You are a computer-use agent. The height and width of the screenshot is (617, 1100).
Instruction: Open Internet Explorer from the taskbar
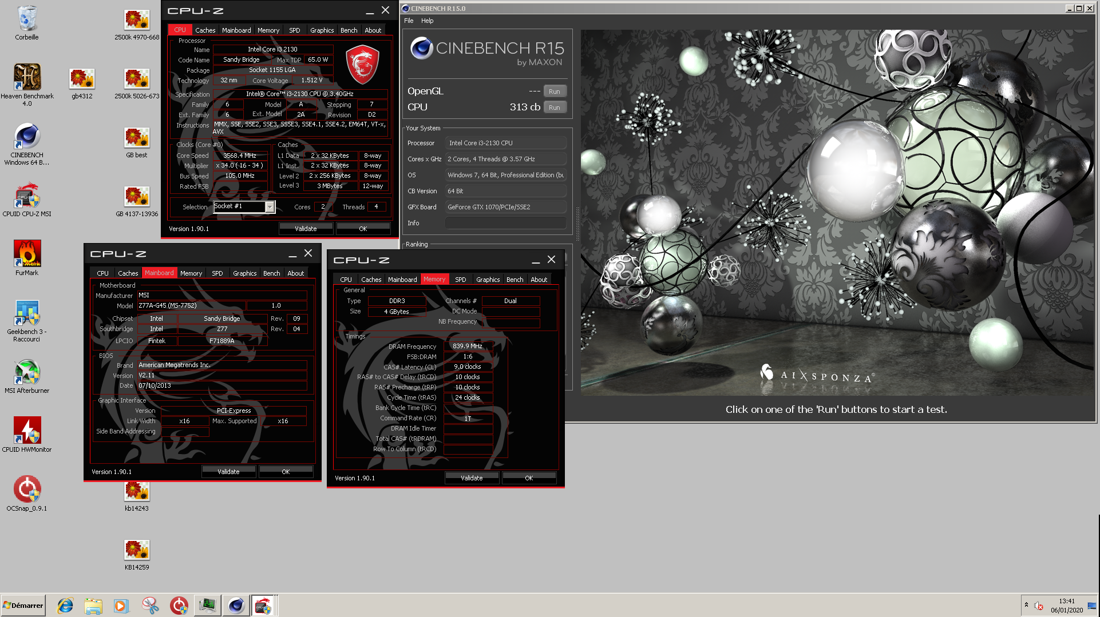tap(65, 606)
